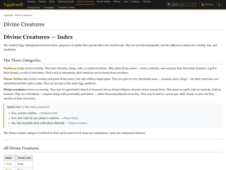Open the Gods navigation item
Viewport: 226px width, 170px height.
pyautogui.click(x=52, y=2)
